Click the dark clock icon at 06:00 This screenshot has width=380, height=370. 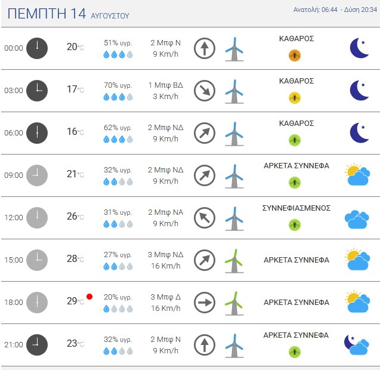coord(37,133)
